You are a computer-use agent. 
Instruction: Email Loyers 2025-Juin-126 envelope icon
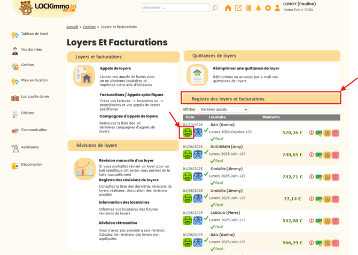198,242
